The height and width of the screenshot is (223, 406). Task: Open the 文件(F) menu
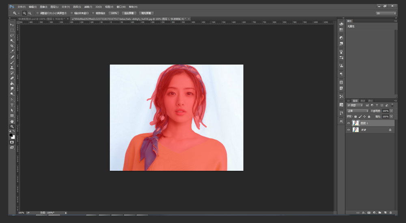tap(21, 7)
